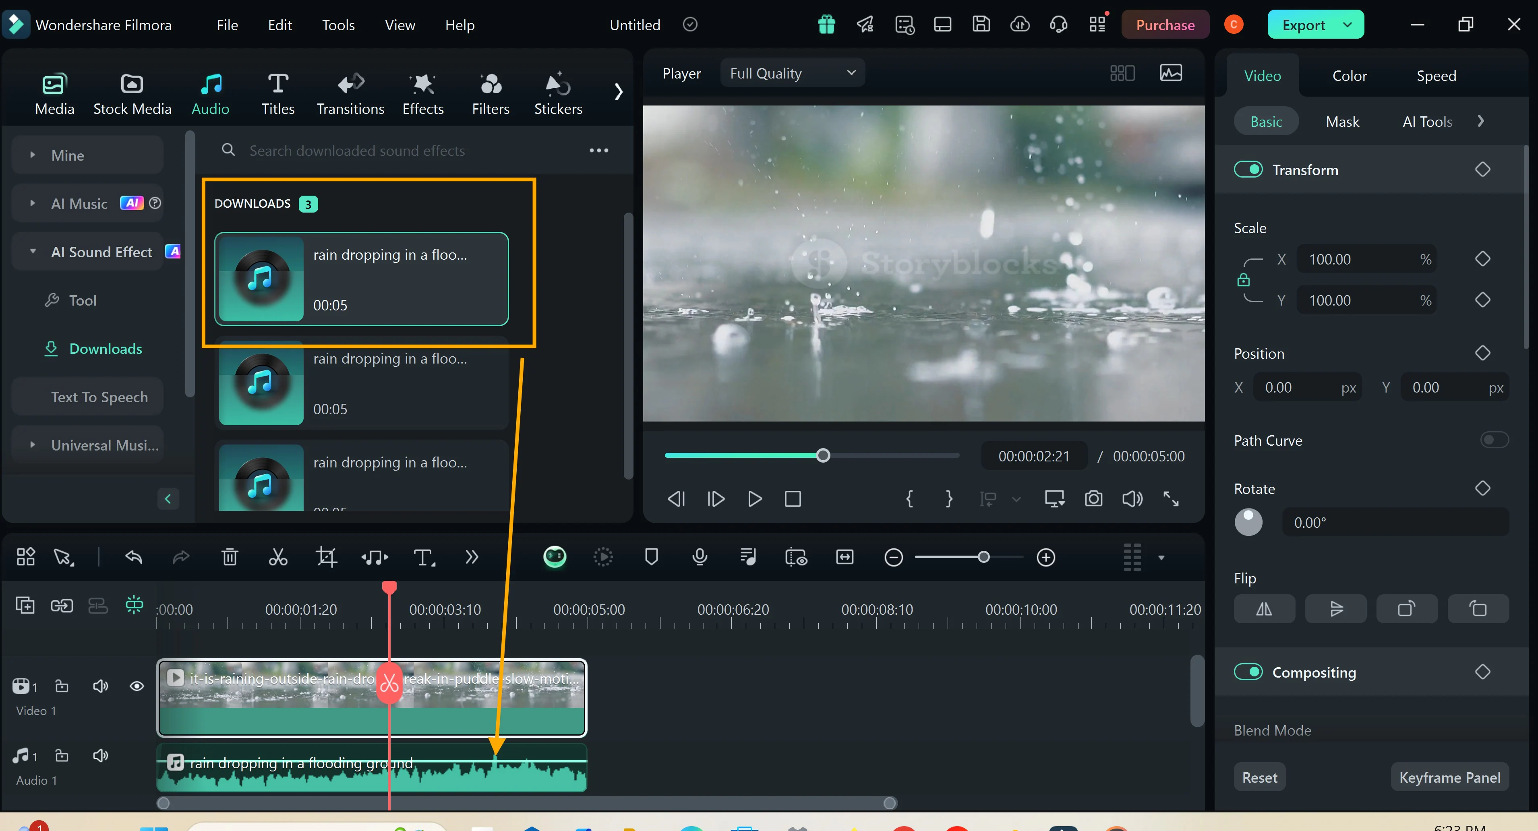Click the rain dropping audio thumbnail

(x=261, y=277)
